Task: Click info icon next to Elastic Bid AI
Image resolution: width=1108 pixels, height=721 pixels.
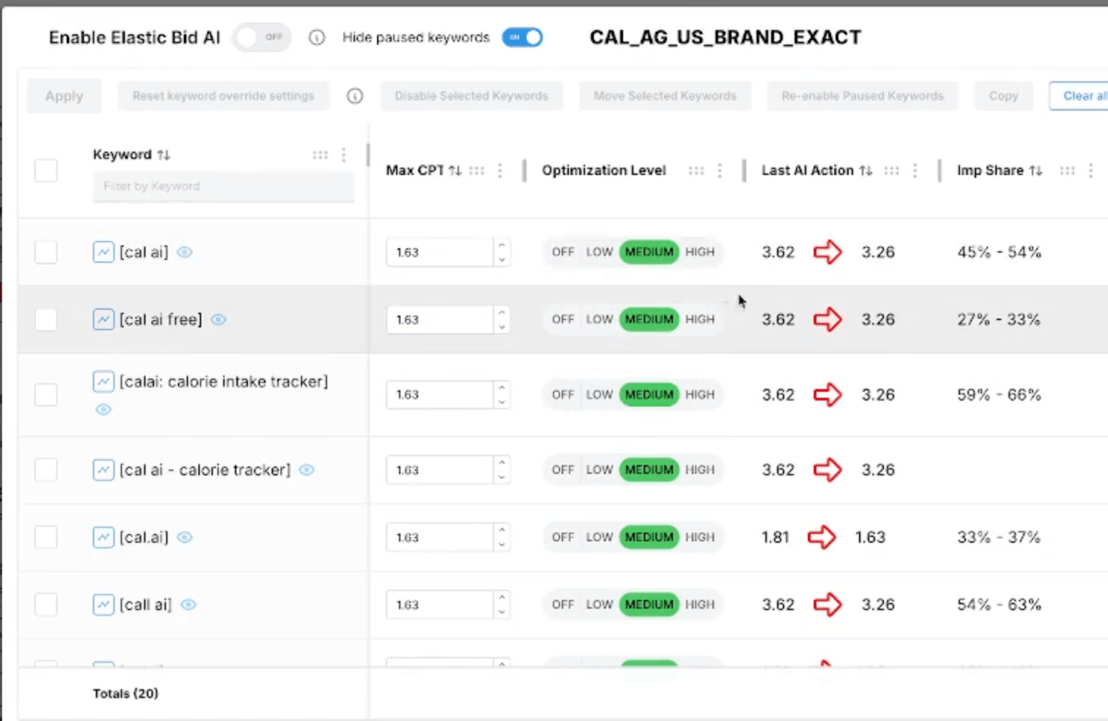Action: pyautogui.click(x=316, y=37)
